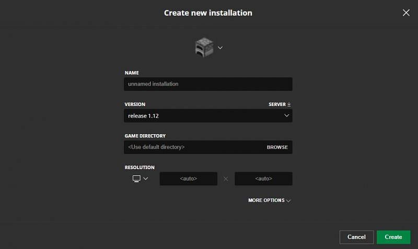Download the Server jar link
The height and width of the screenshot is (249, 418).
(x=280, y=104)
